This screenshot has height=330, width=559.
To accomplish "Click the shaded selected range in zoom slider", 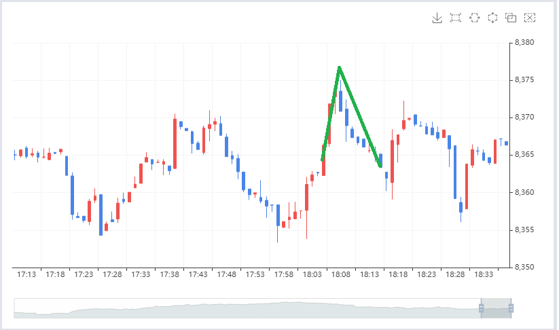I will [x=497, y=308].
